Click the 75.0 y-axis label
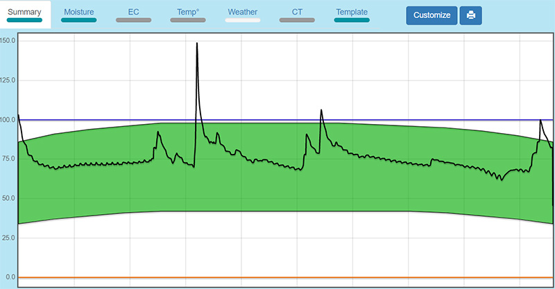 pos(9,159)
